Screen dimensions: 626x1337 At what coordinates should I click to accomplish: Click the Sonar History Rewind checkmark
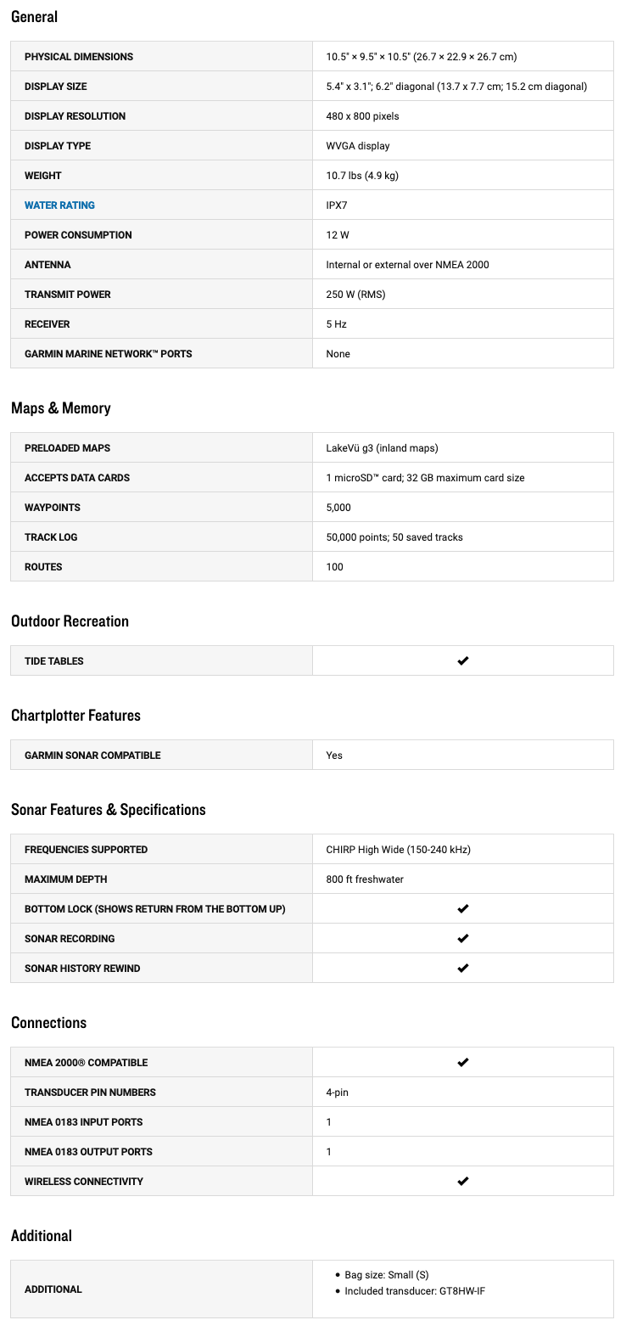(463, 968)
